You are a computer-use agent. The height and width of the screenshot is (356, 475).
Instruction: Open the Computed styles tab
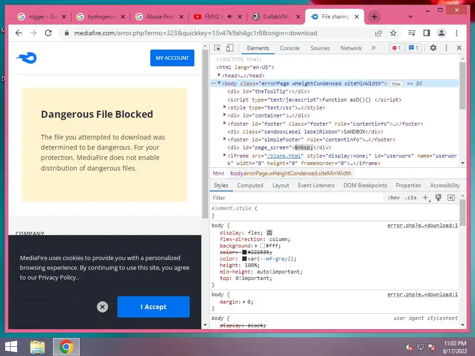tap(250, 185)
